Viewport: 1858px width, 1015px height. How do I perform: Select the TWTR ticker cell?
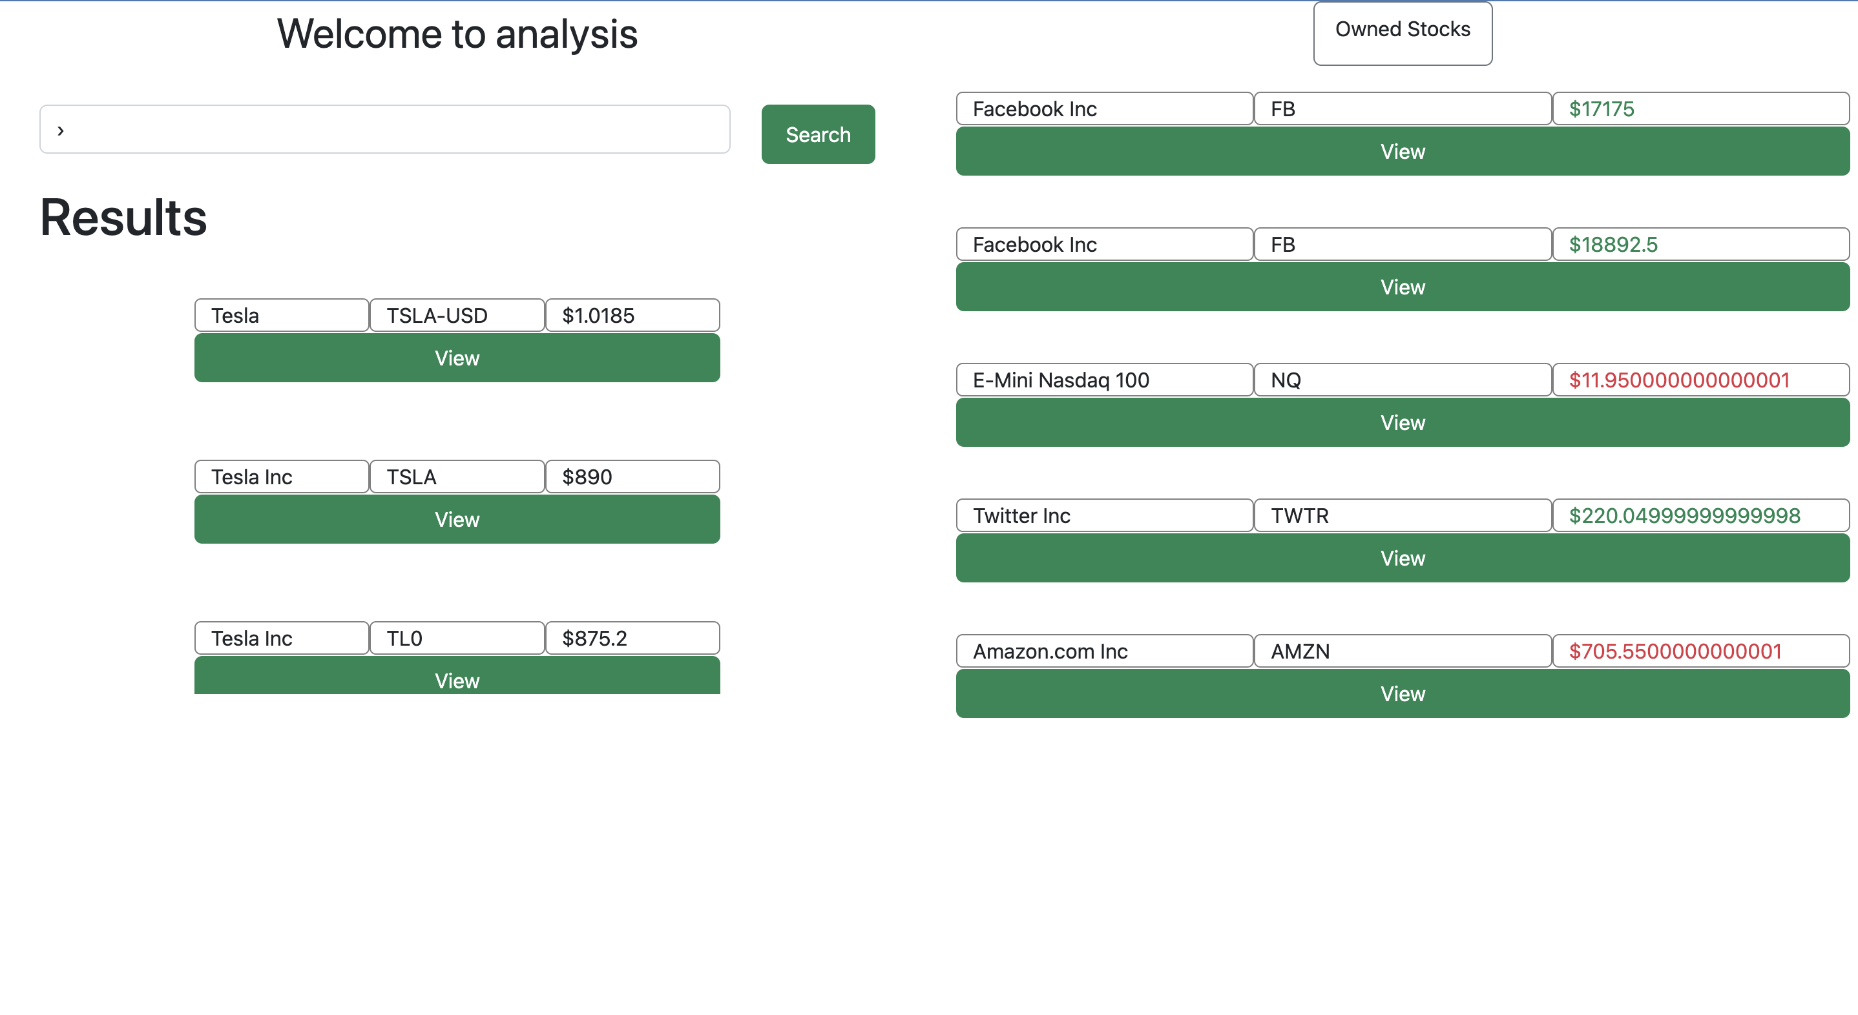coord(1402,516)
